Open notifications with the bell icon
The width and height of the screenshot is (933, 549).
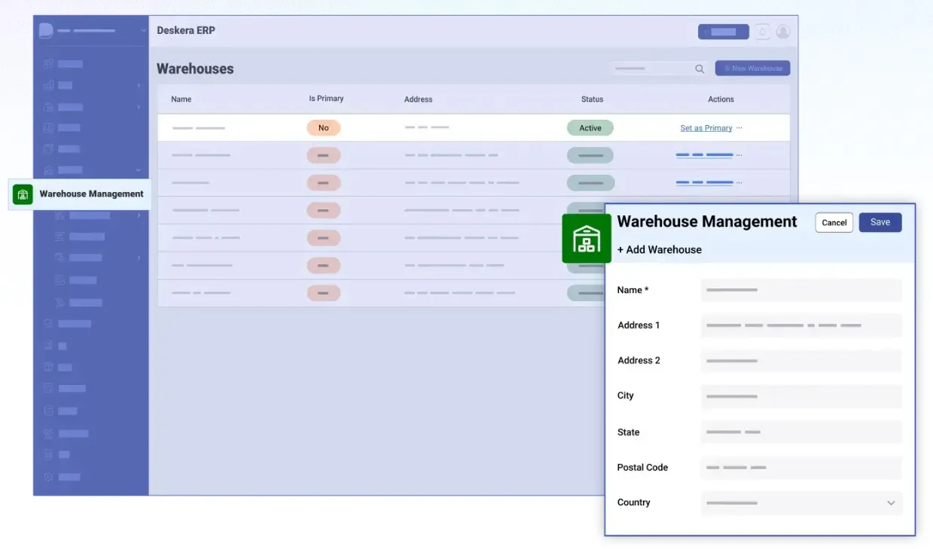pos(763,32)
